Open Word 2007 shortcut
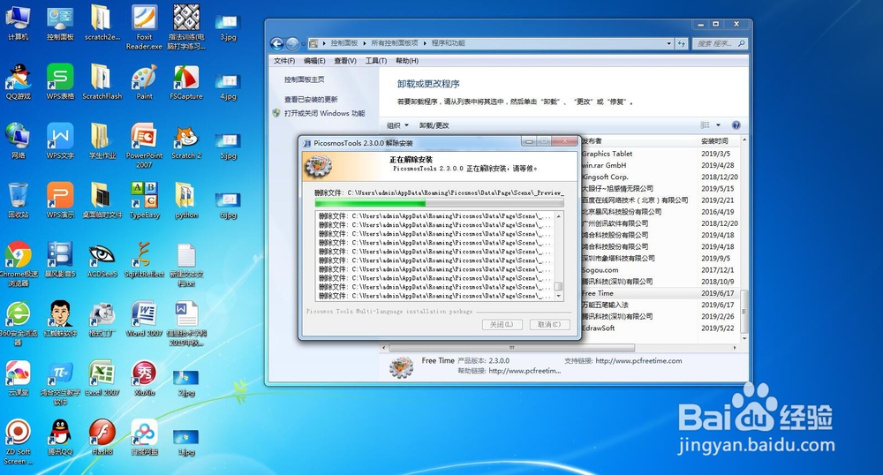883x475 pixels. click(x=144, y=319)
